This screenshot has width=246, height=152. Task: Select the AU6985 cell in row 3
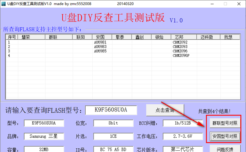coord(100,51)
